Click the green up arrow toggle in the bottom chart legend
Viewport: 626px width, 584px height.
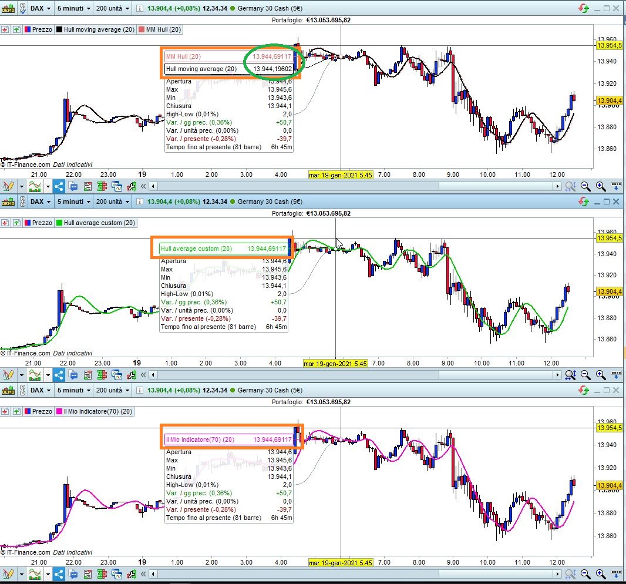click(16, 411)
